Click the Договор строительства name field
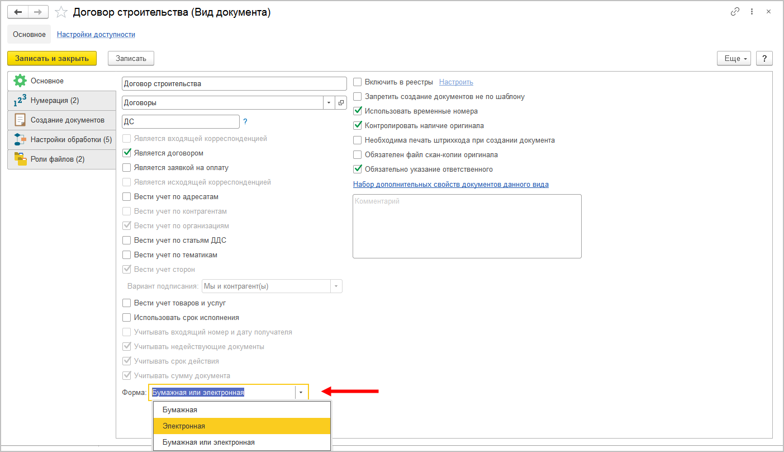Image resolution: width=784 pixels, height=452 pixels. [x=234, y=83]
